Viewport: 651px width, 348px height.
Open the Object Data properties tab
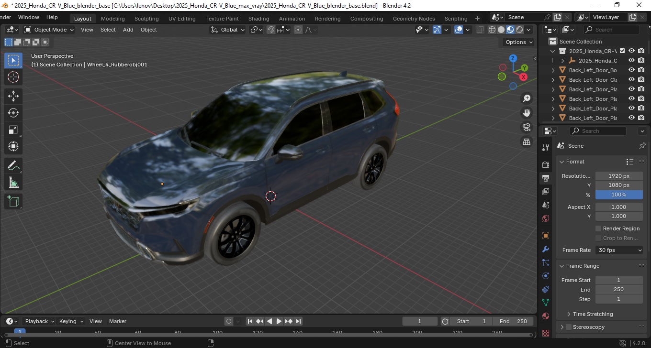(545, 303)
